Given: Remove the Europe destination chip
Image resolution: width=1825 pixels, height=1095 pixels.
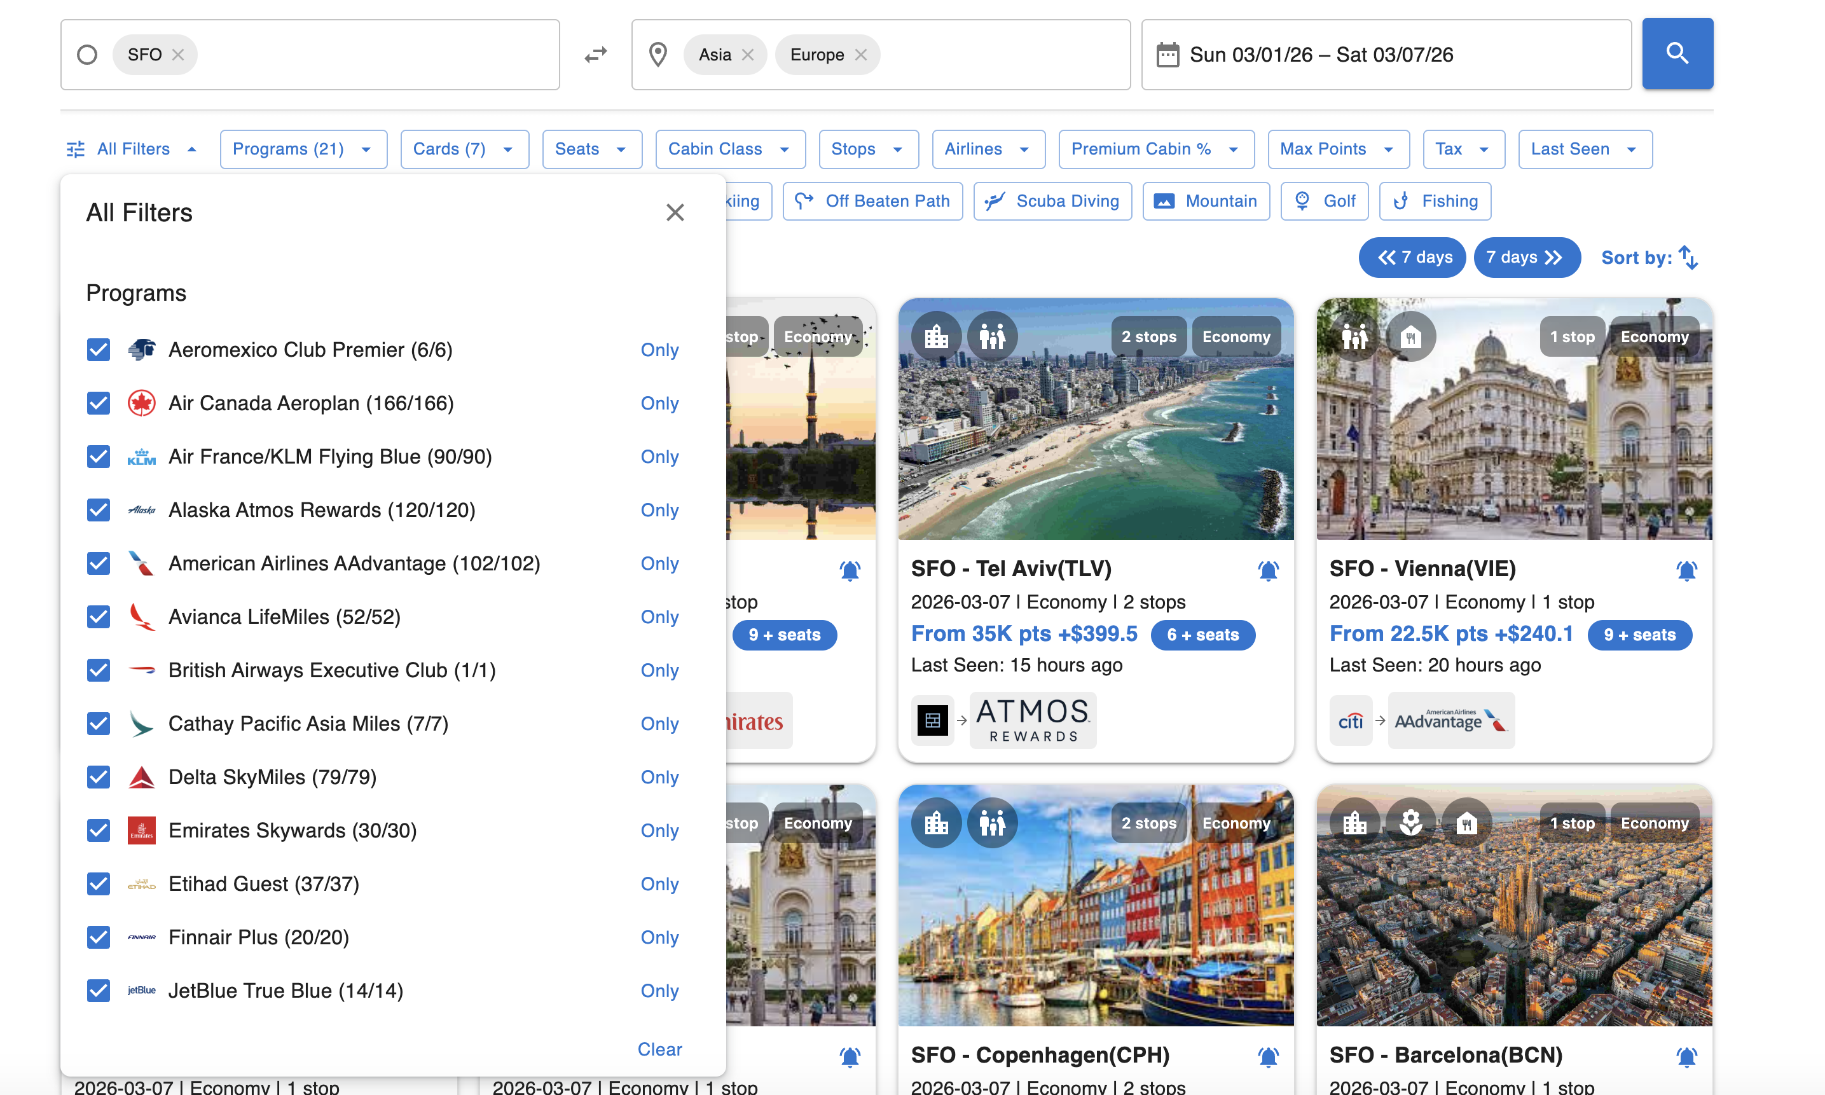Looking at the screenshot, I should pyautogui.click(x=860, y=55).
